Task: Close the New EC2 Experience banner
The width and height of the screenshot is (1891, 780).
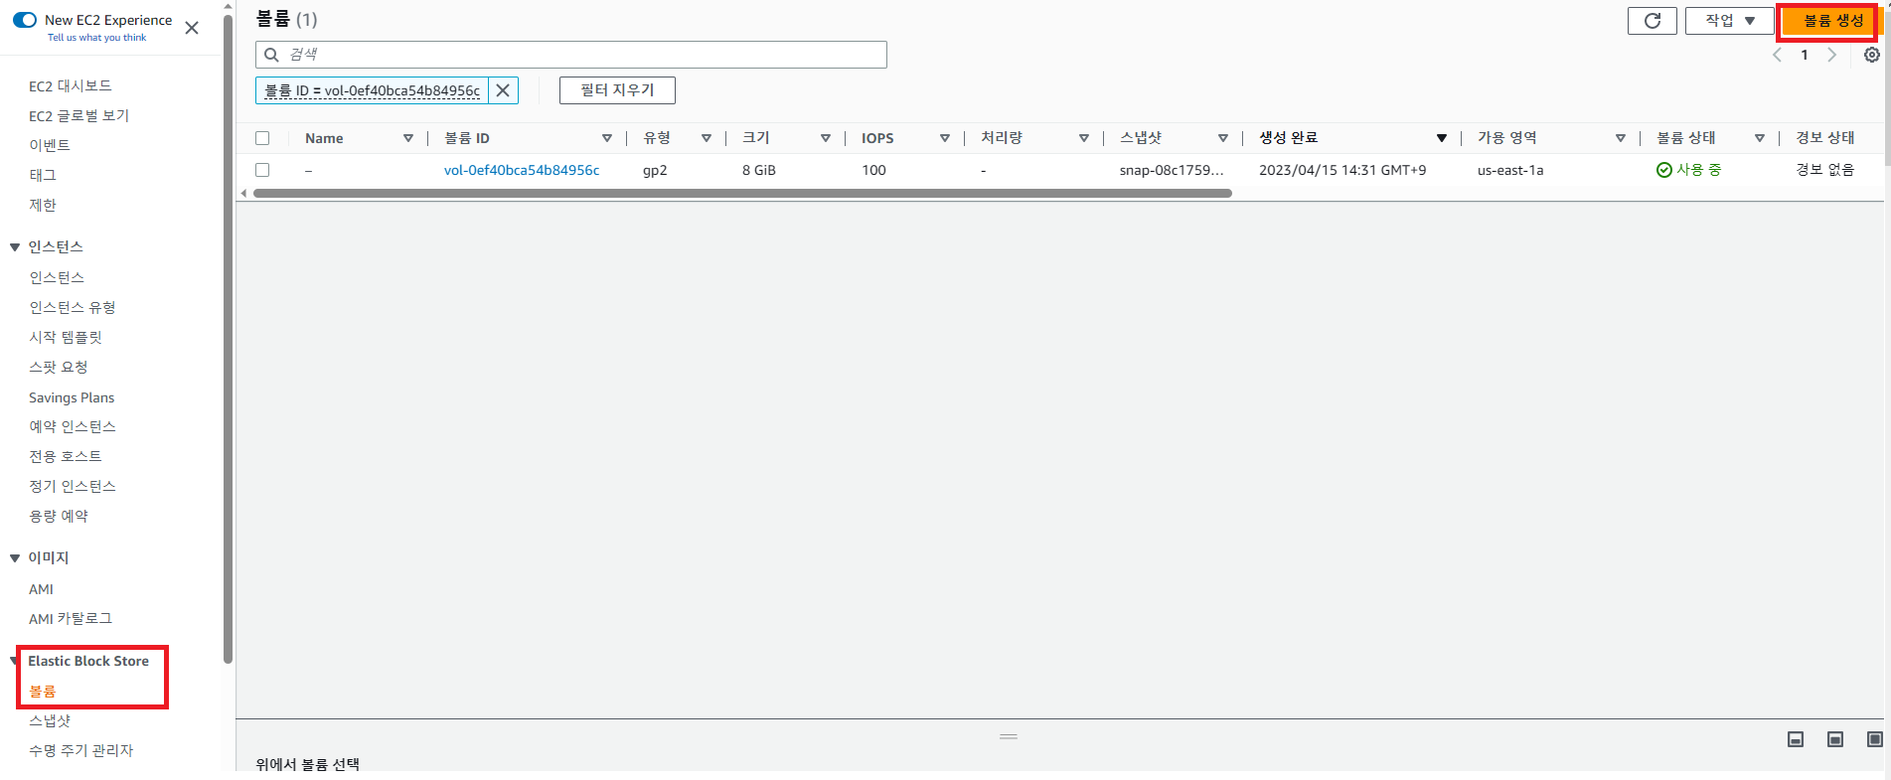Action: click(x=192, y=28)
